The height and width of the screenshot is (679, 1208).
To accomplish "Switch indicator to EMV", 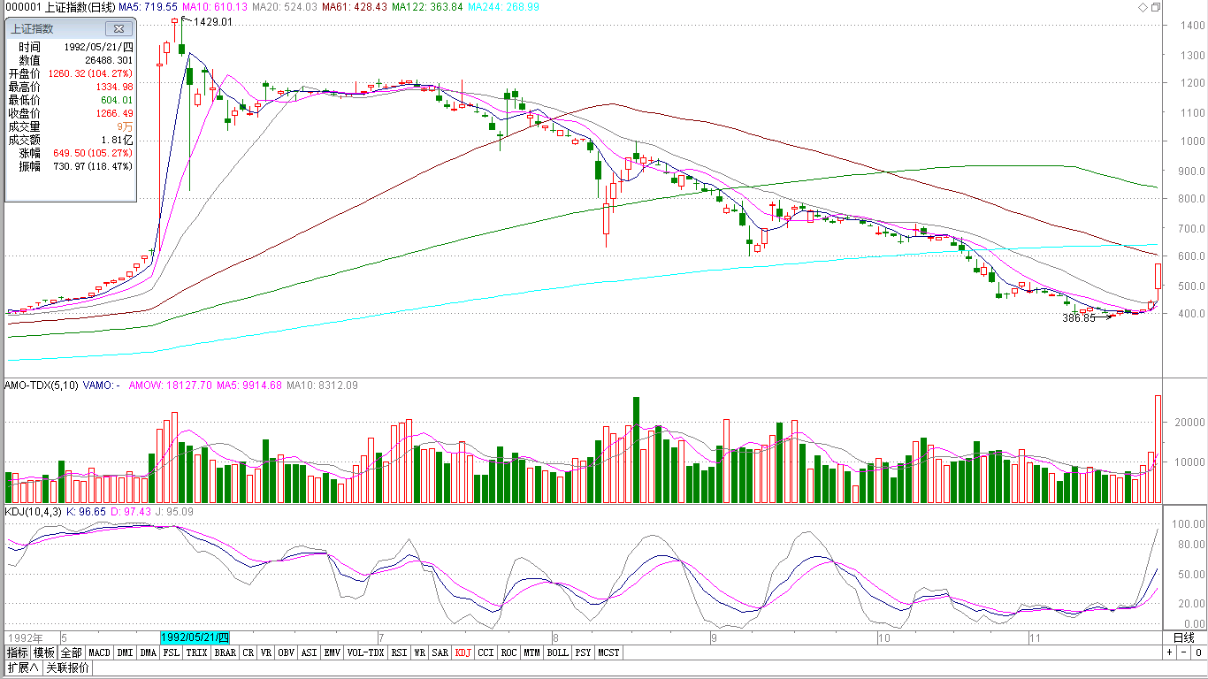I will pyautogui.click(x=332, y=652).
